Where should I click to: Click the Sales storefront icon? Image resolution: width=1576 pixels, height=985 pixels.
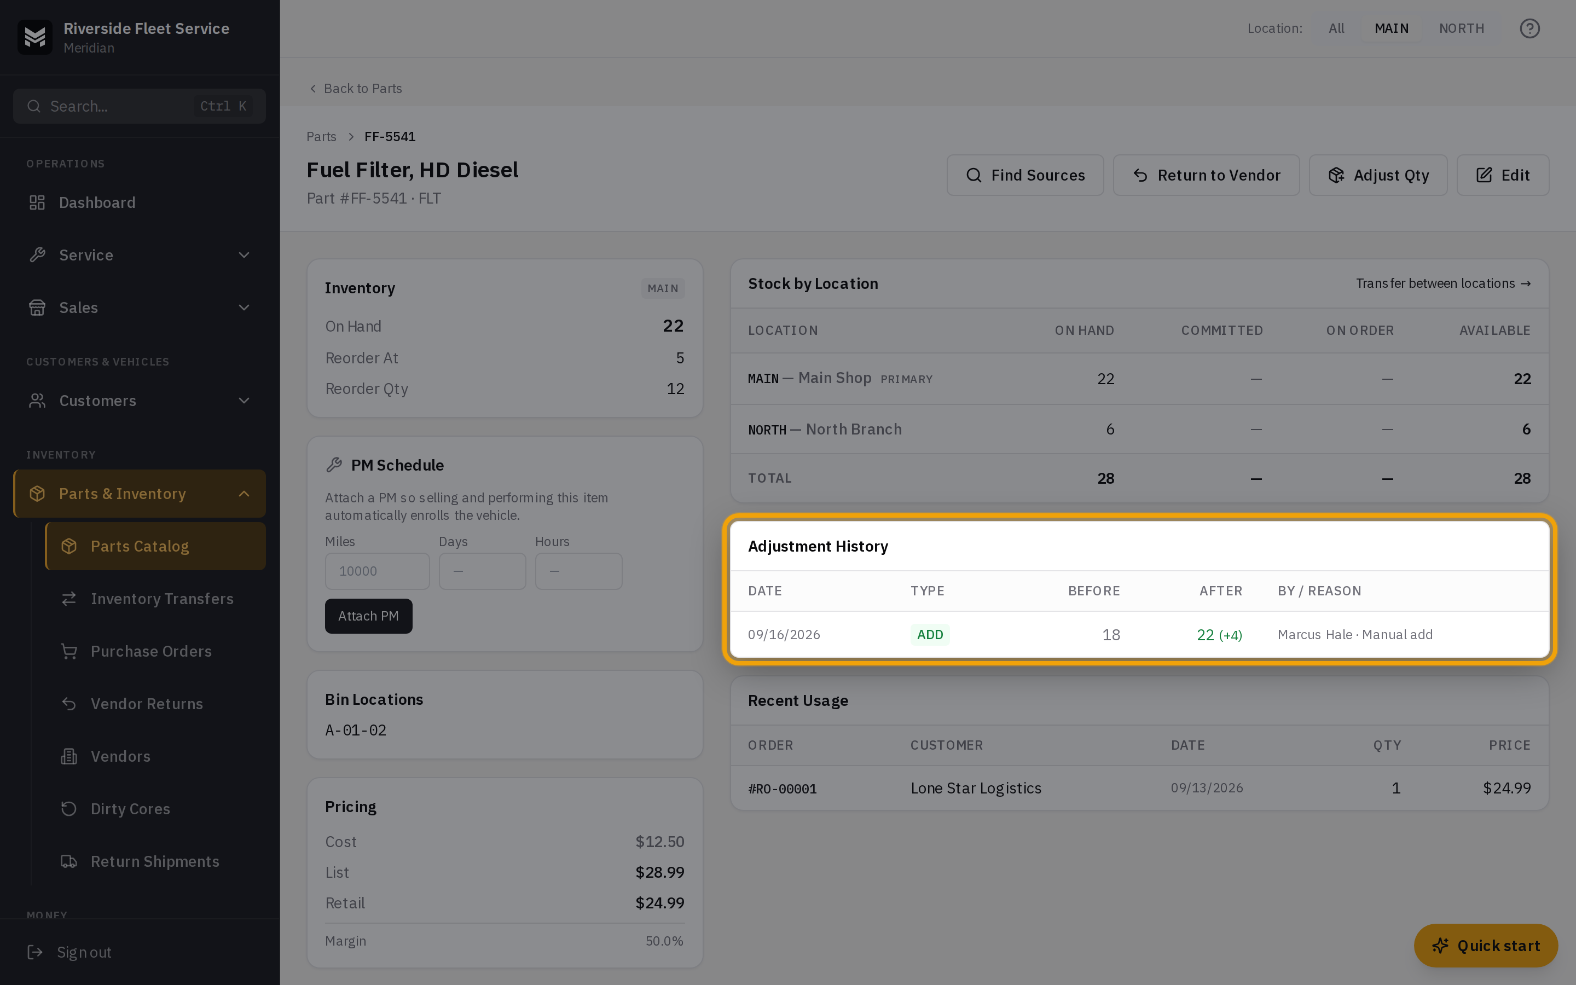click(37, 308)
